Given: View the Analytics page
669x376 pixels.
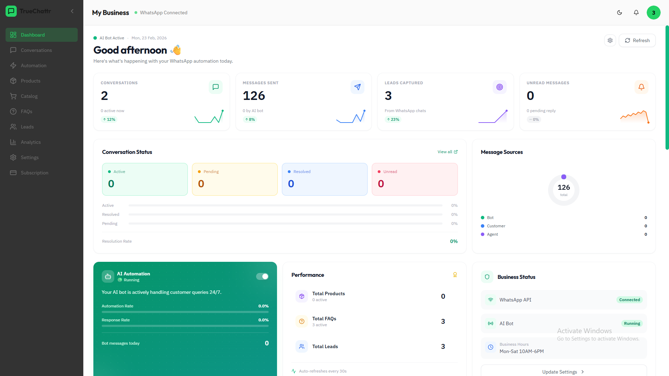Looking at the screenshot, I should [x=31, y=142].
